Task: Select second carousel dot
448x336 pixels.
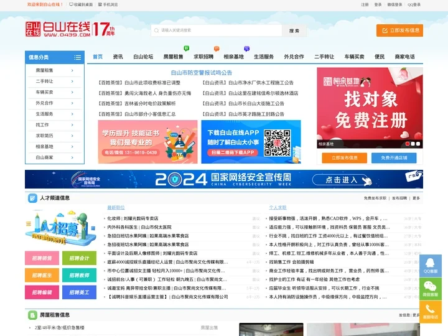Action: [x=413, y=144]
